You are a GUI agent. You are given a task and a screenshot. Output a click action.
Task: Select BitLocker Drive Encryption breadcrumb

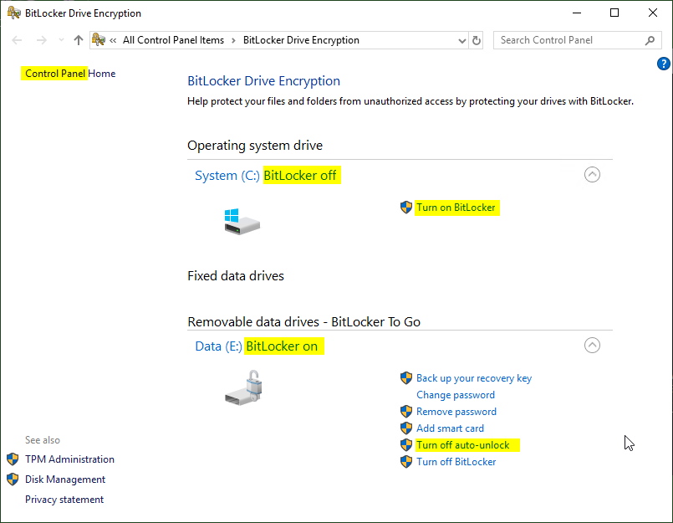pyautogui.click(x=301, y=40)
